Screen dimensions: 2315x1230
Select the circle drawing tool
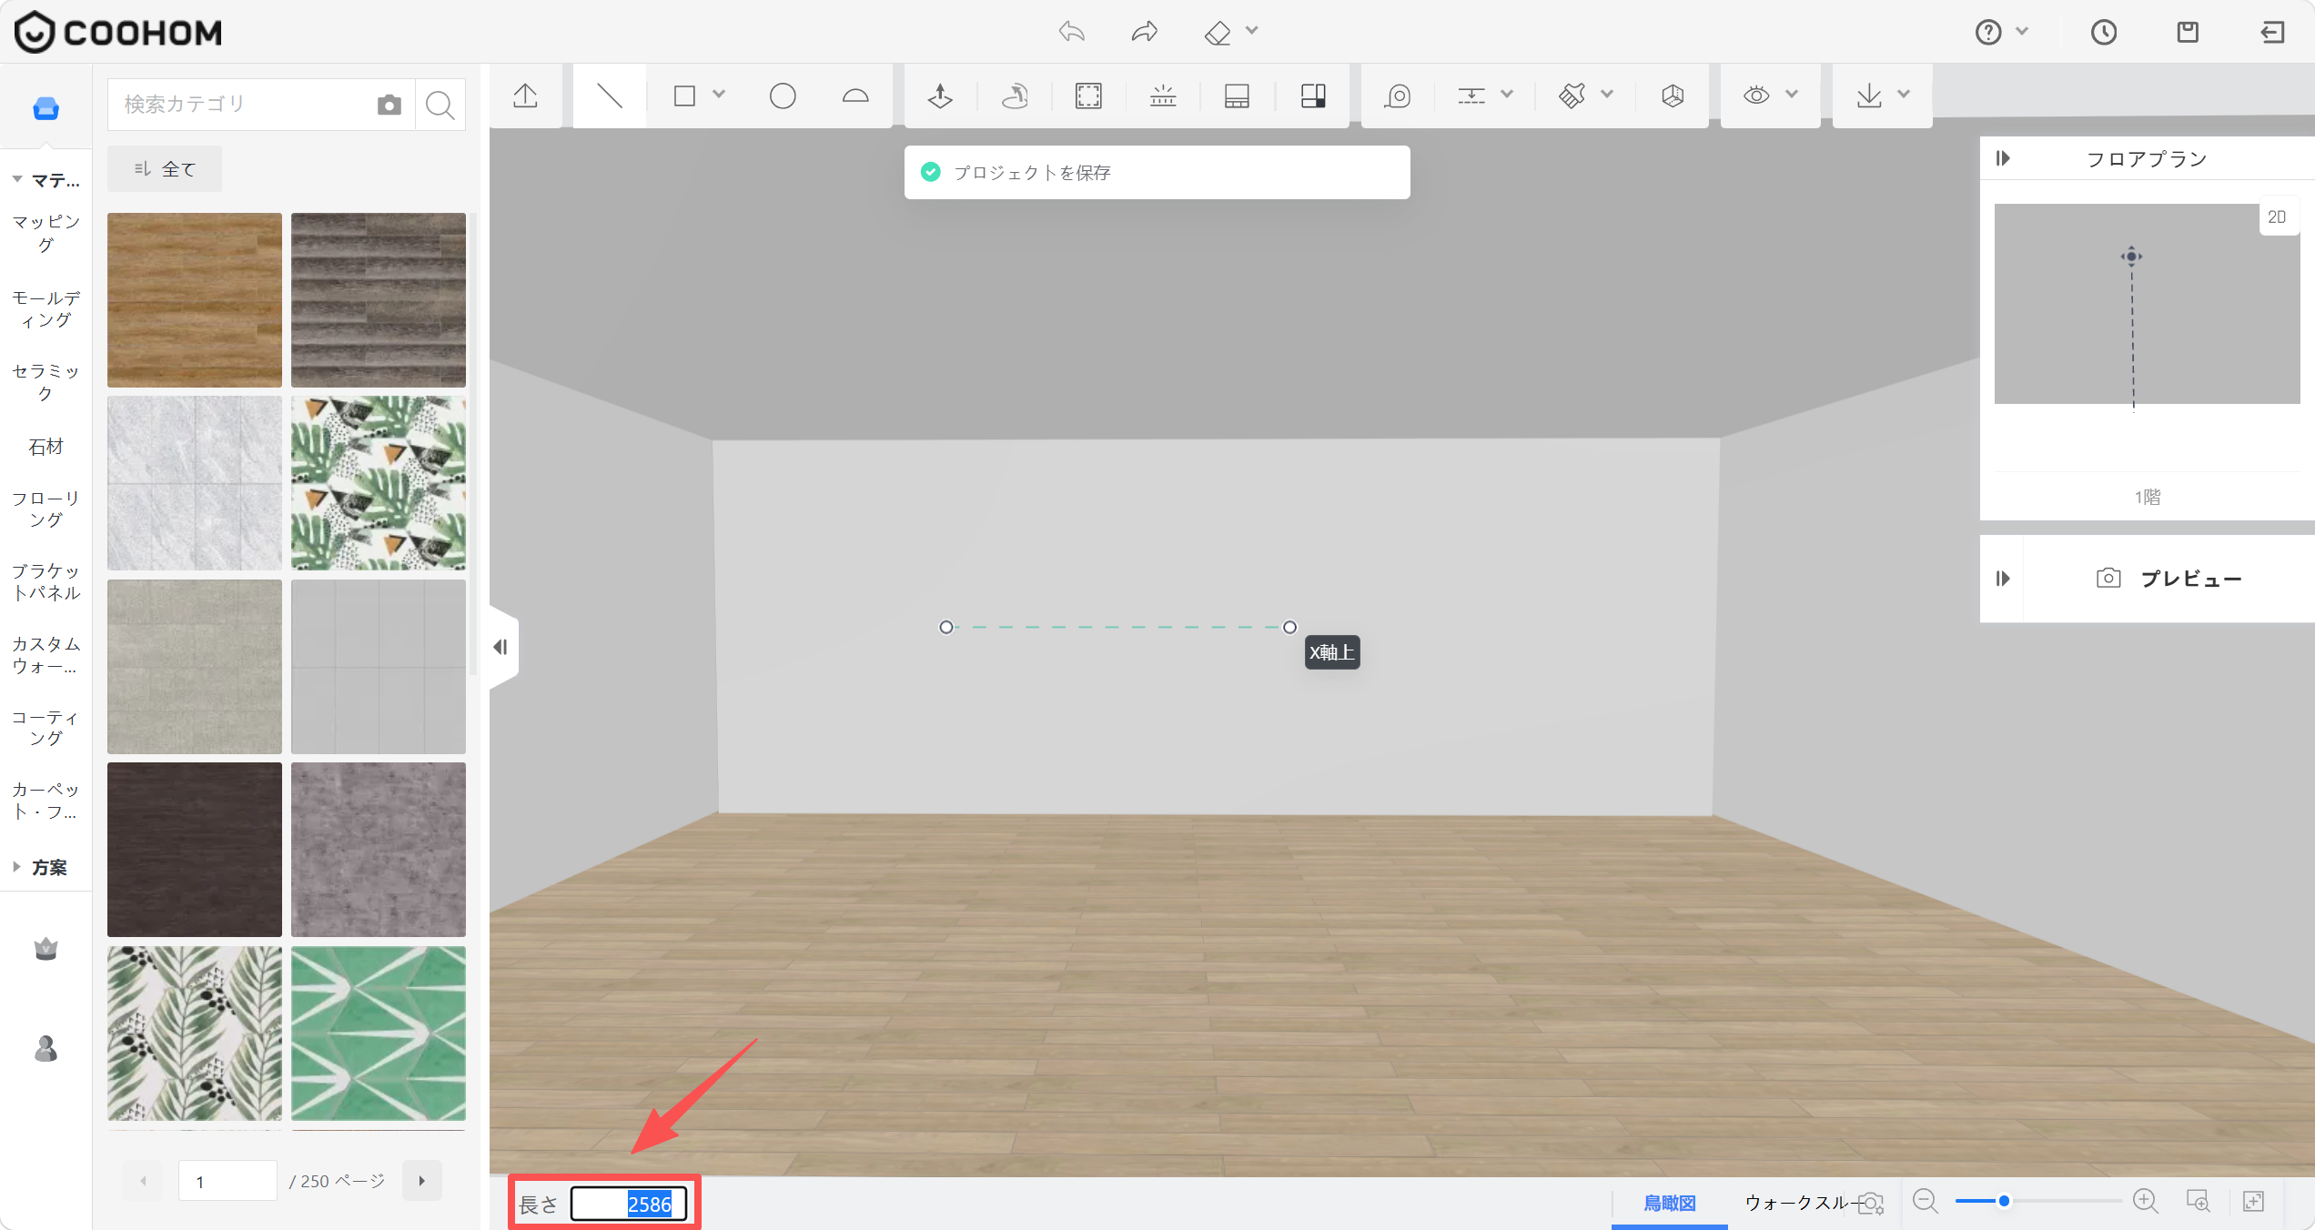[x=783, y=96]
